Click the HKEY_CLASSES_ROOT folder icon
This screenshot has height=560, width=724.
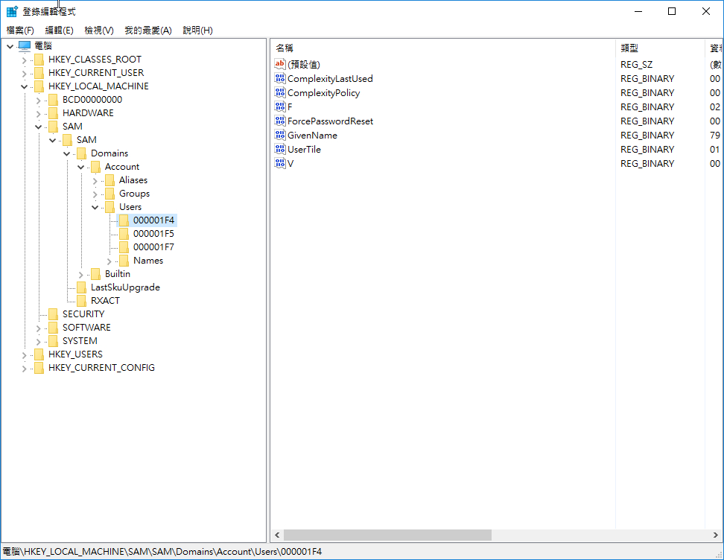point(39,59)
